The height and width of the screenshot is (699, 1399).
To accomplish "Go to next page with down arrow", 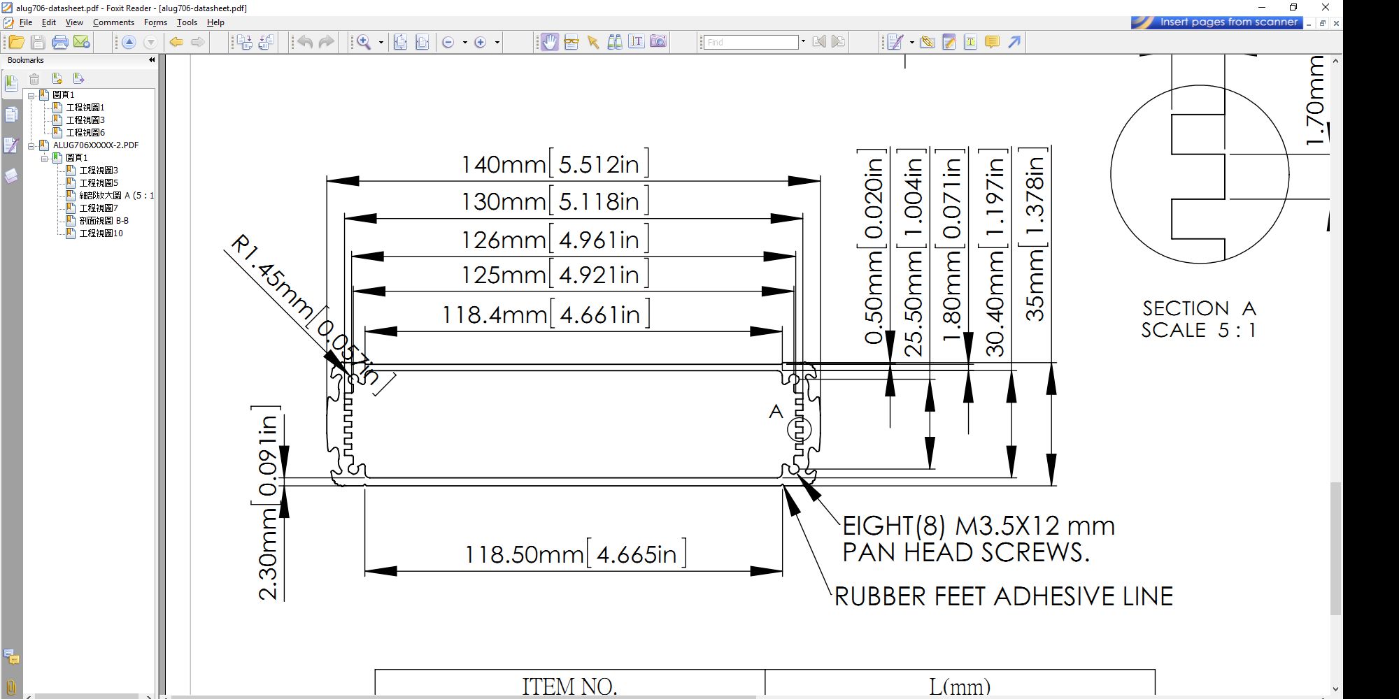I will (x=150, y=42).
